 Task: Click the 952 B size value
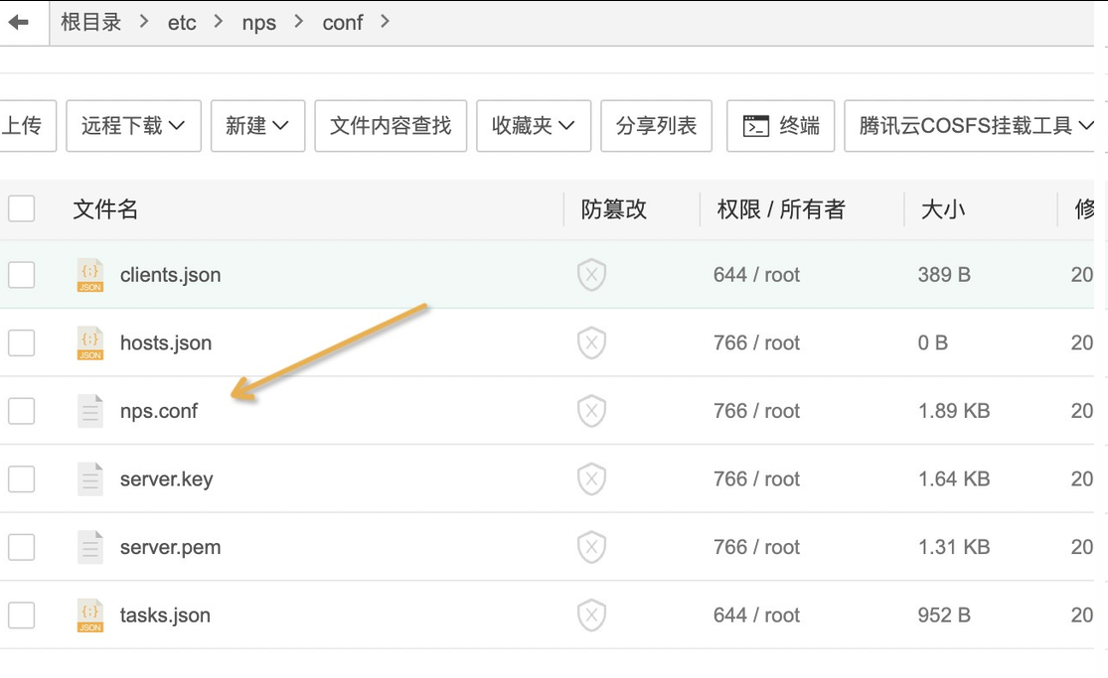944,615
